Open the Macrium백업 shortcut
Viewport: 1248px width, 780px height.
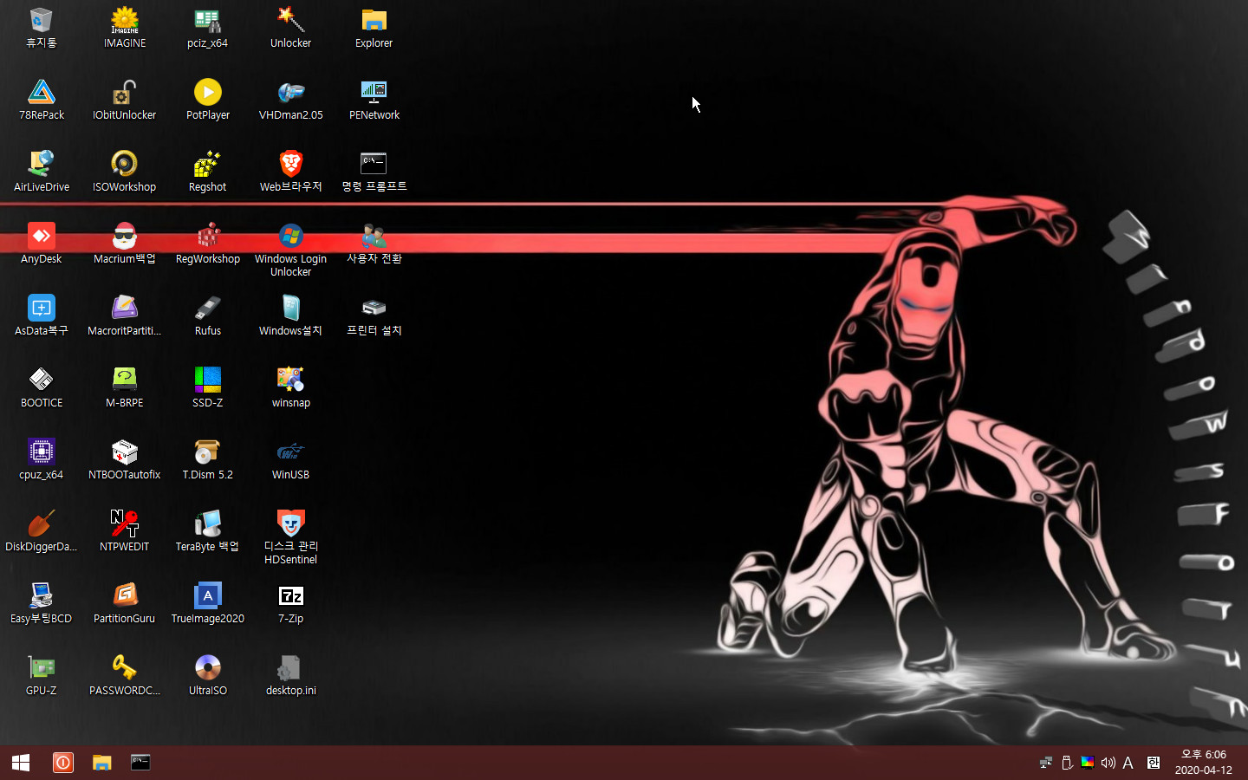click(x=125, y=244)
